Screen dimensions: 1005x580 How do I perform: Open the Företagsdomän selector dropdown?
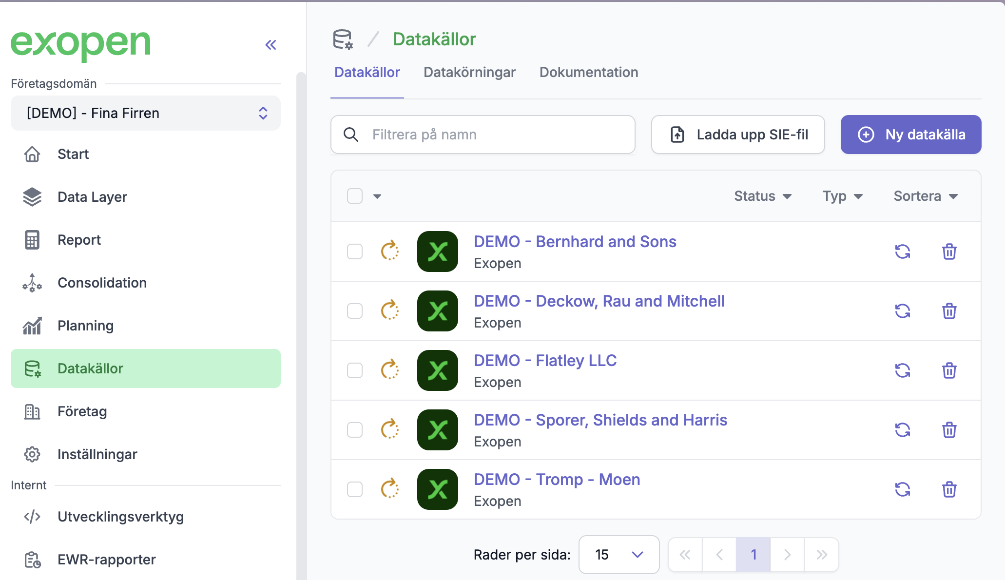pyautogui.click(x=146, y=113)
